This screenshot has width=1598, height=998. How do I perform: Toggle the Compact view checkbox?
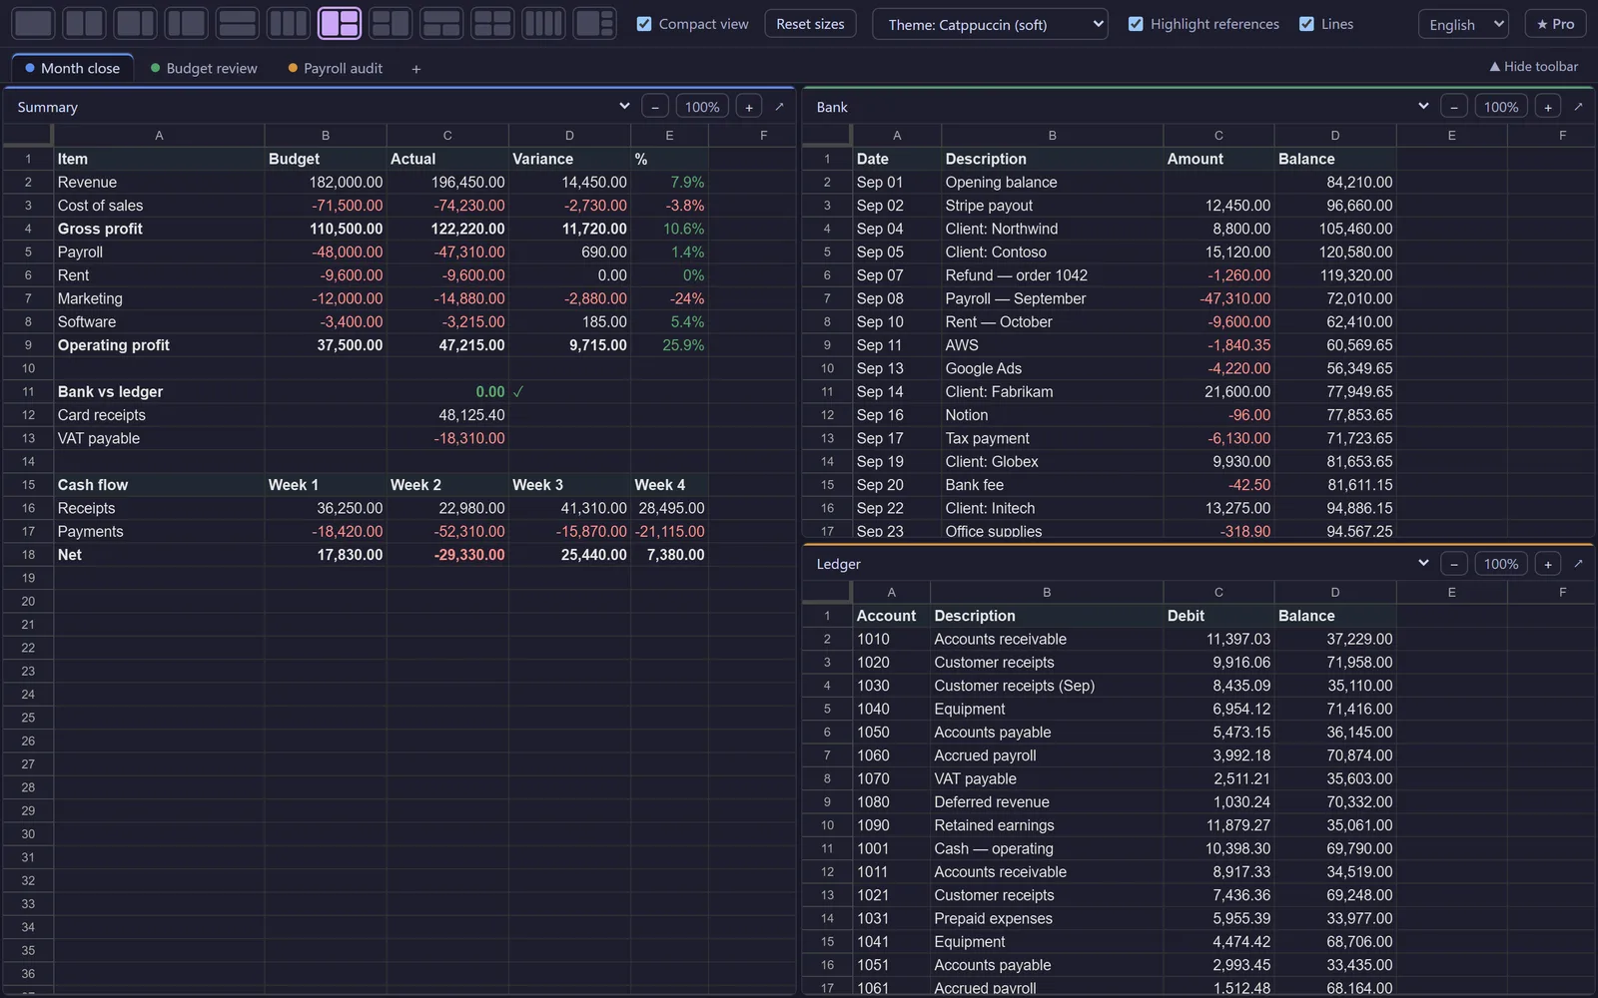644,24
